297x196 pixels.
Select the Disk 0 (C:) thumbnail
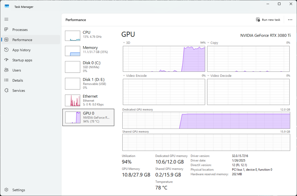point(73,67)
